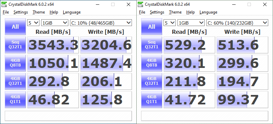Viewport: 273px width, 124px height.
Task: Click the 125.8 write result
Action: click(106, 100)
